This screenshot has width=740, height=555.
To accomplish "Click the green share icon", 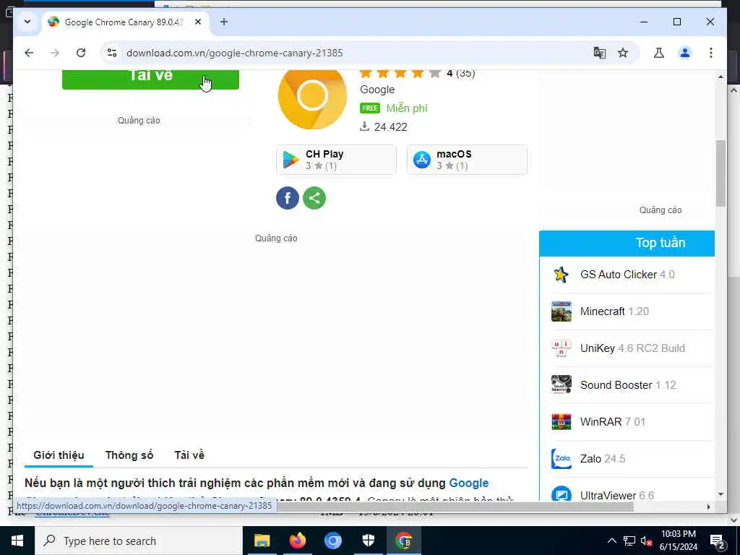I will coord(314,198).
